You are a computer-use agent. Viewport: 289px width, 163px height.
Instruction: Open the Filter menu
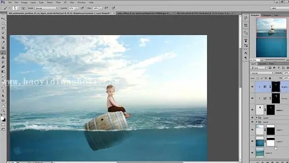[58, 2]
